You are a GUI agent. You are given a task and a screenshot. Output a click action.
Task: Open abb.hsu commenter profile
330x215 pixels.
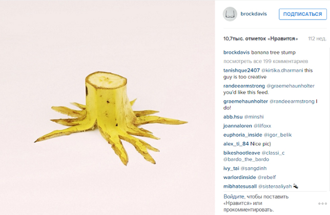[233, 117]
